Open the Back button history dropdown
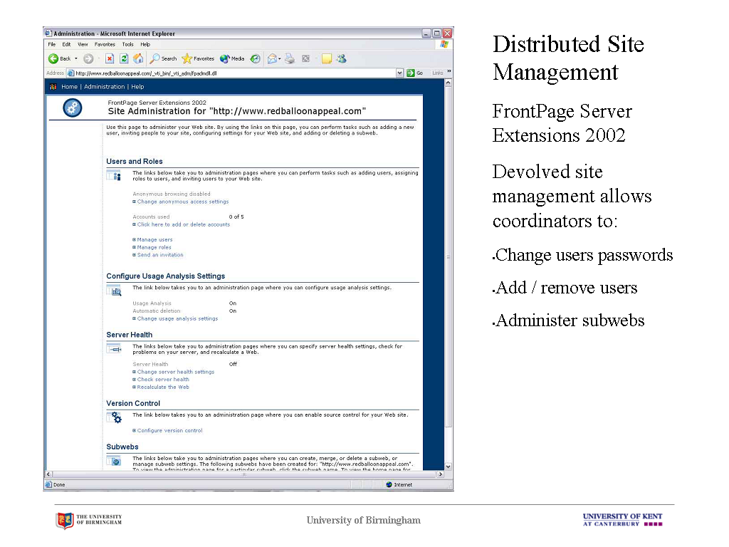Viewport: 729px width, 547px height. pos(76,58)
